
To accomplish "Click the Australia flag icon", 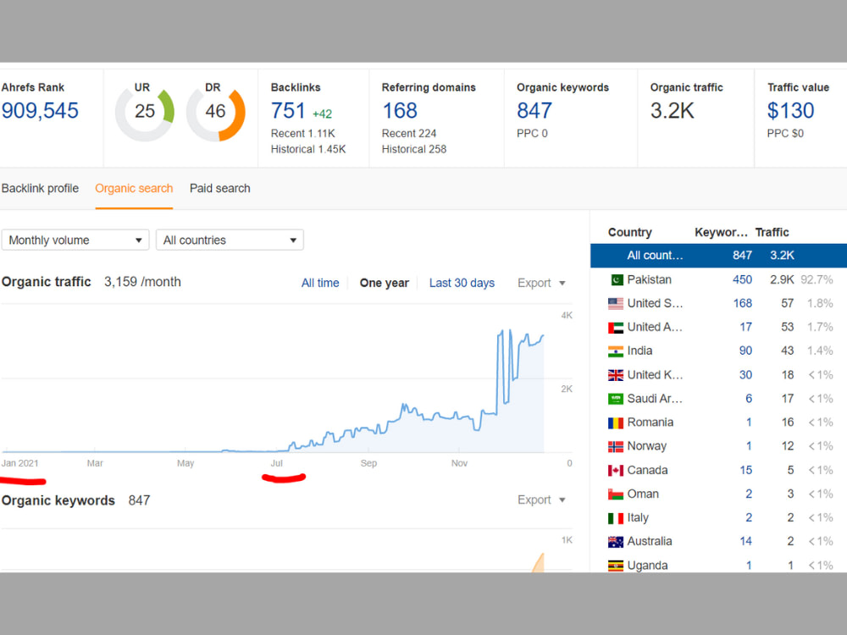I will point(615,541).
